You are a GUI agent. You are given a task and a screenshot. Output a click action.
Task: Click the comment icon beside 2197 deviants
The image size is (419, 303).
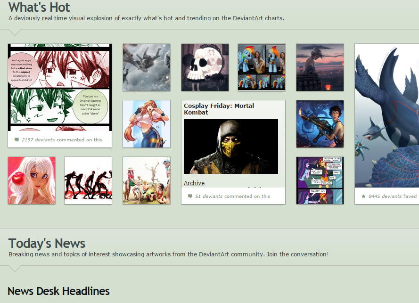[x=16, y=140]
